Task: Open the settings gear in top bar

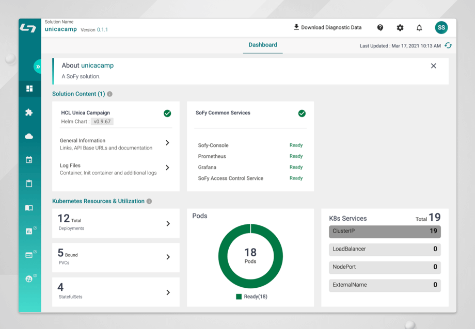Action: 400,27
